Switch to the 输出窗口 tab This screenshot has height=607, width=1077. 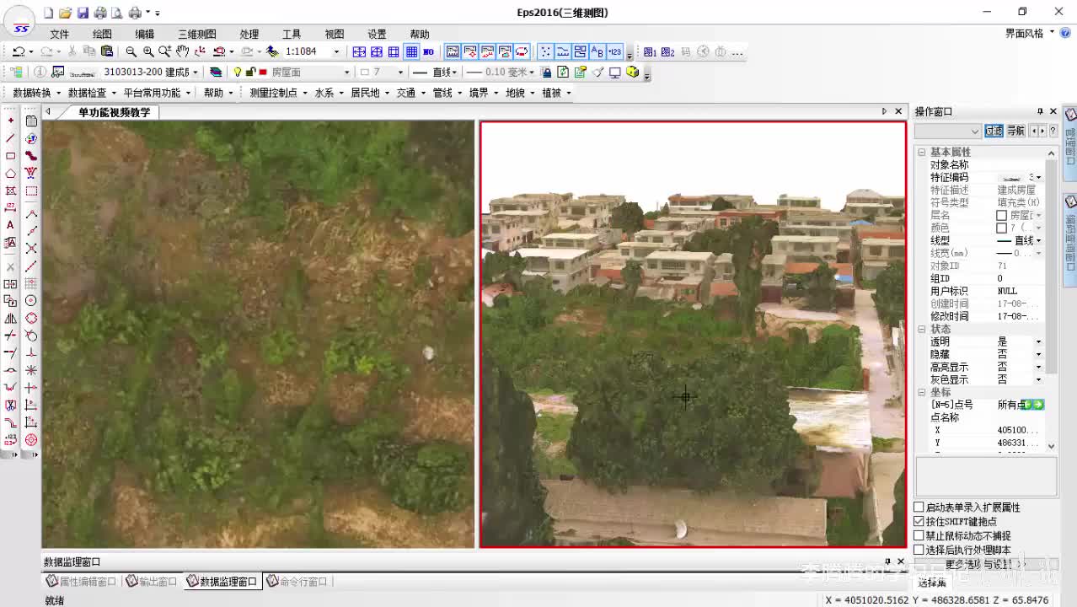153,582
